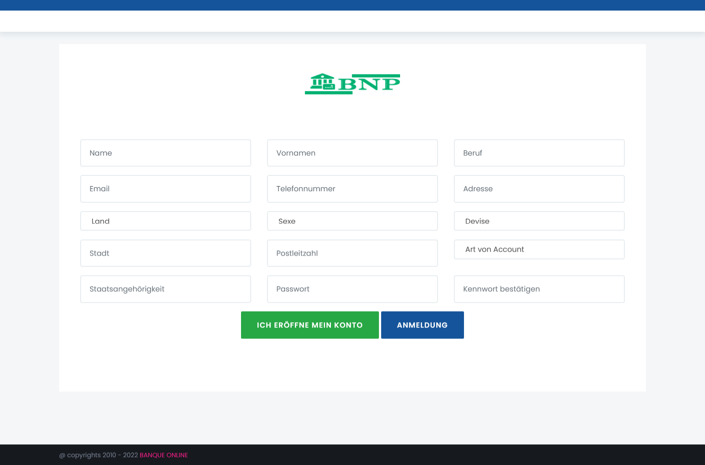The width and height of the screenshot is (705, 465).
Task: Focus the Kennwort bestätigen field
Action: (539, 289)
